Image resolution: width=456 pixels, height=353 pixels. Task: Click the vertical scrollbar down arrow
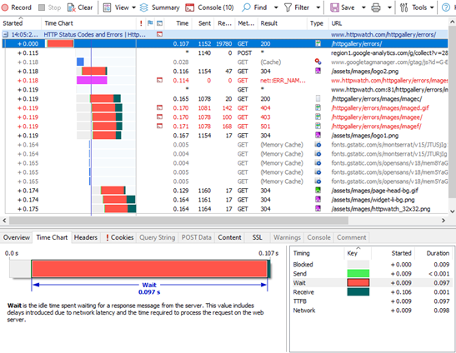coord(452,211)
